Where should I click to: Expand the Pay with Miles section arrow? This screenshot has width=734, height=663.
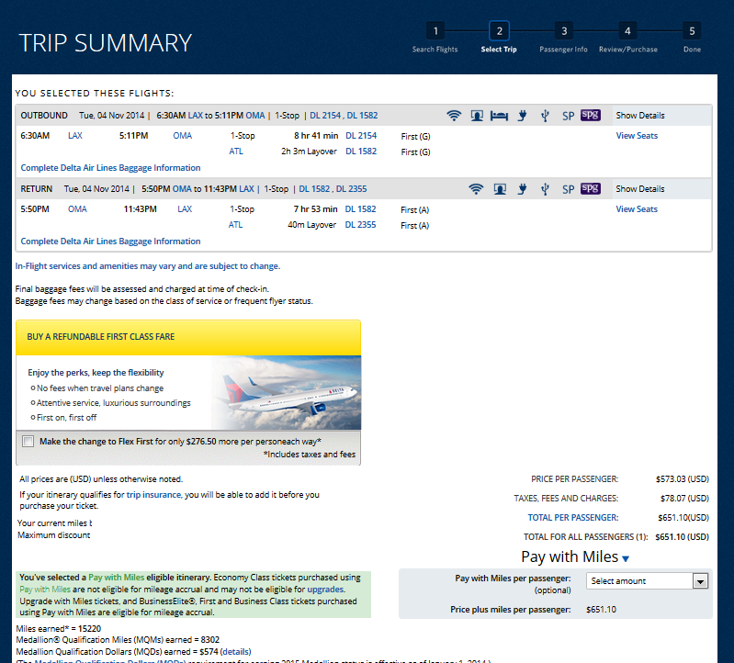pyautogui.click(x=626, y=558)
